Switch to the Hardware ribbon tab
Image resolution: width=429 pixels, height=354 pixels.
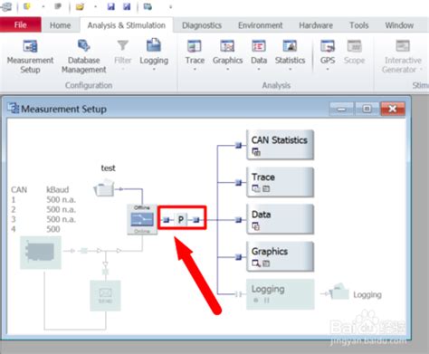(x=316, y=25)
